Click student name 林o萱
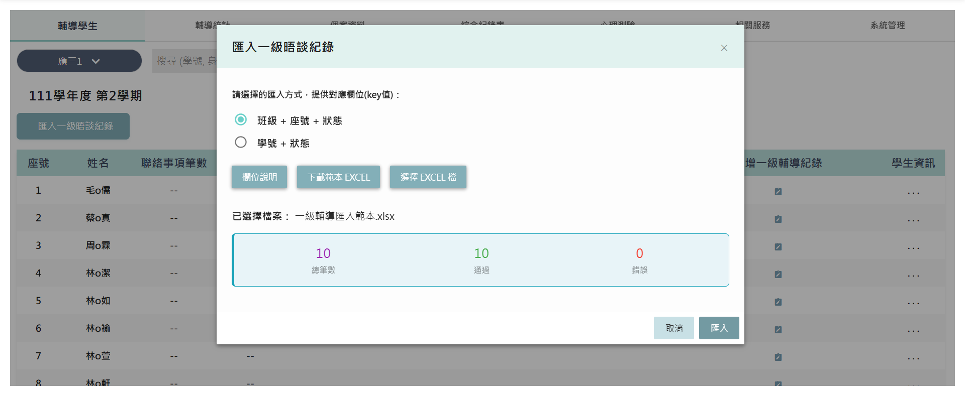Screen dimensions: 965x396 [x=98, y=356]
